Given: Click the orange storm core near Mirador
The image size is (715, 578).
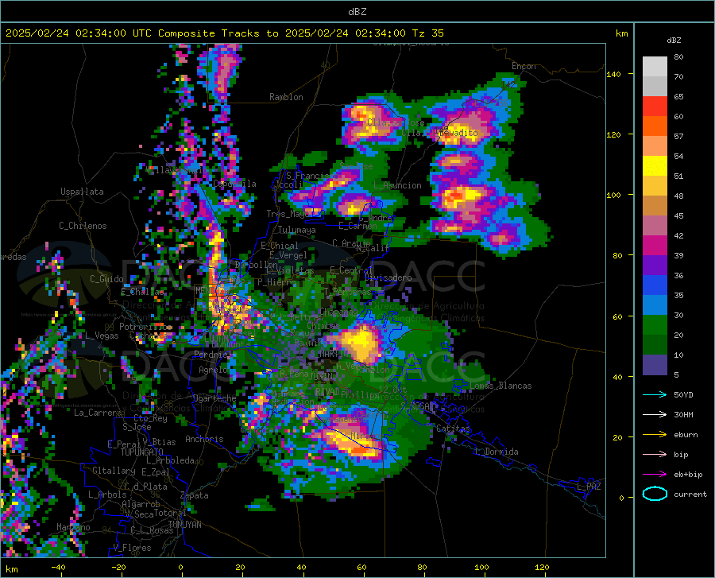Looking at the screenshot, I should [x=354, y=444].
